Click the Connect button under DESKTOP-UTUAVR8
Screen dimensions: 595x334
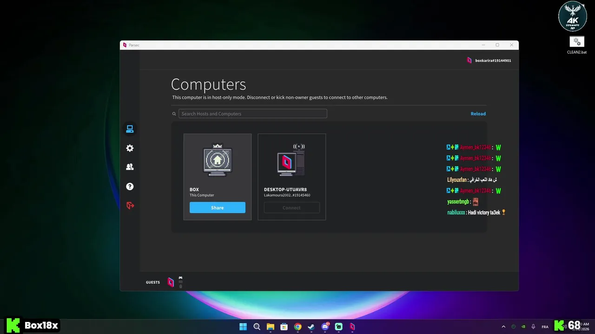click(x=292, y=208)
